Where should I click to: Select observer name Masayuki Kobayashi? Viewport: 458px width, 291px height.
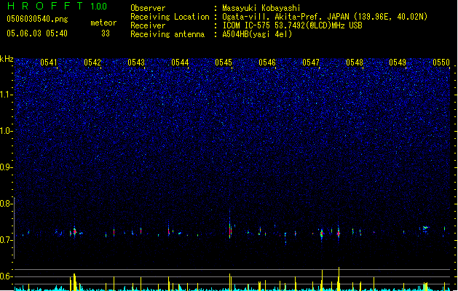(261, 8)
